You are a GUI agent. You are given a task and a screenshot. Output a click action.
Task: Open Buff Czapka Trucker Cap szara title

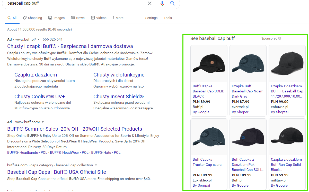207,162
